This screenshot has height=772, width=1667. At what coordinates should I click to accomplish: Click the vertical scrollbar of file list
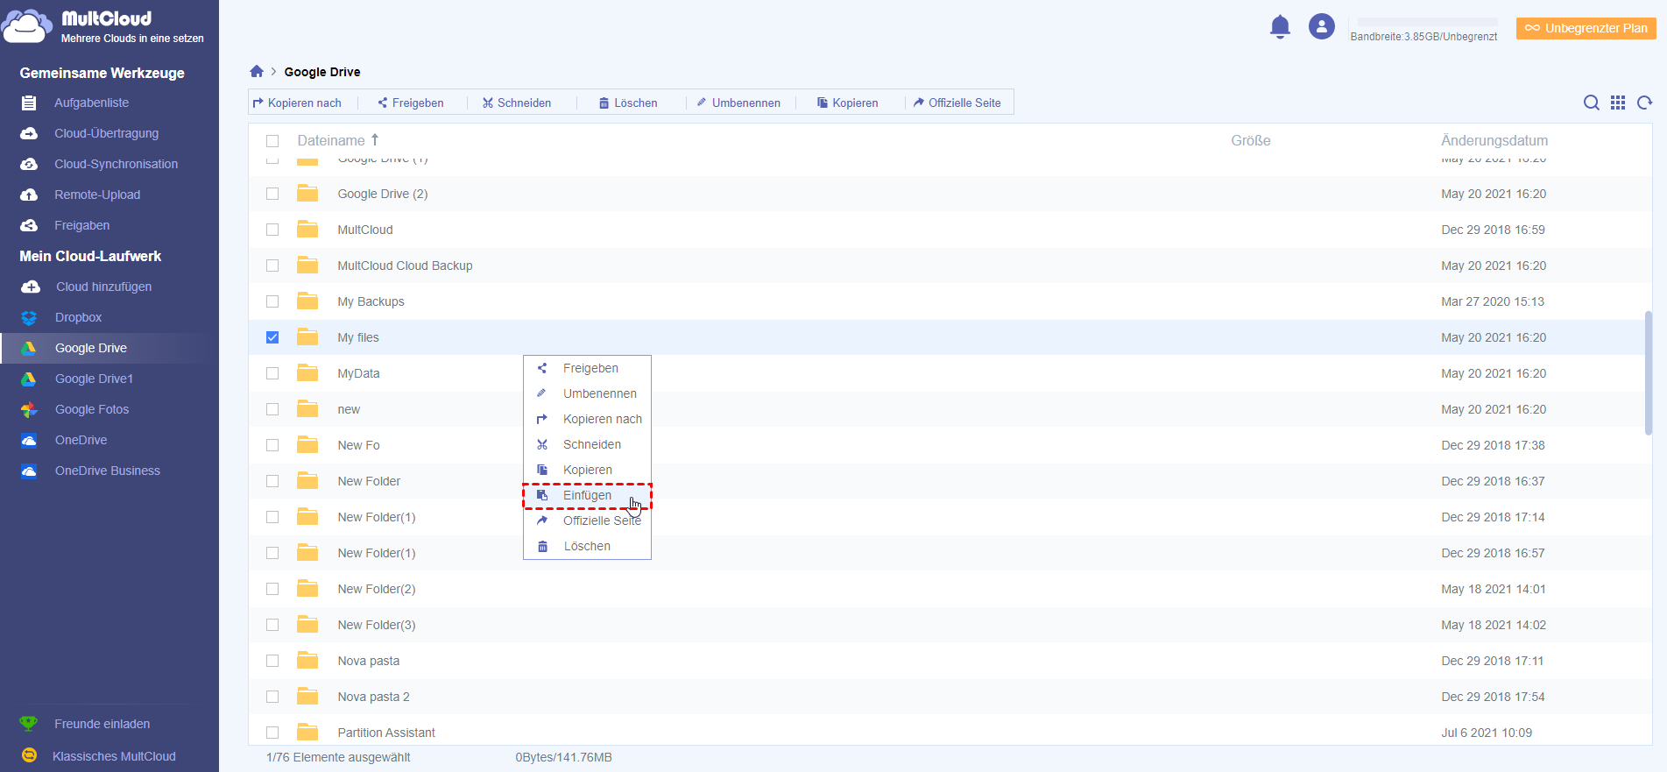pyautogui.click(x=1648, y=372)
